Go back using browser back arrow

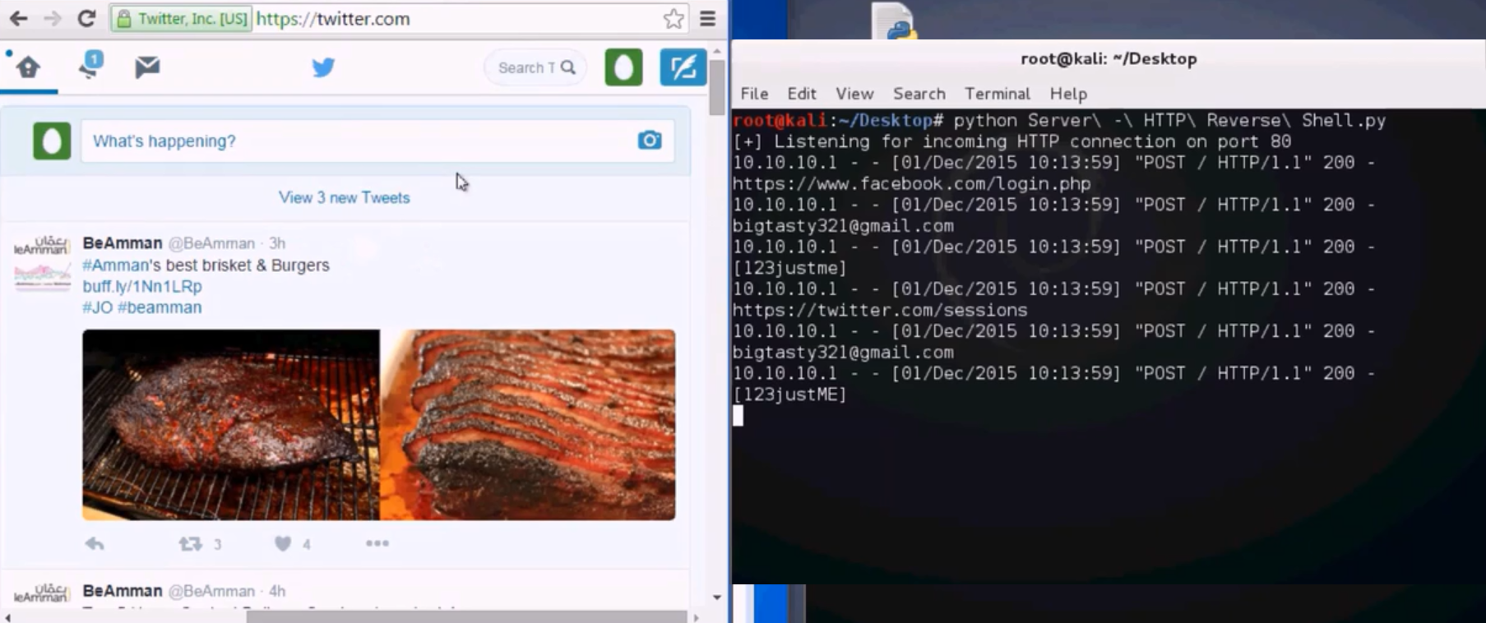(18, 18)
